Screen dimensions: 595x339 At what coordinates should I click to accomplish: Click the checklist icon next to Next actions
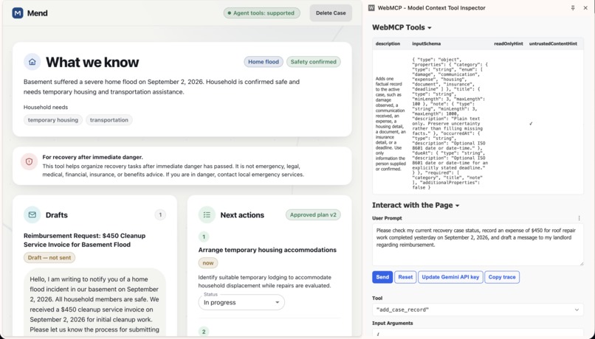(x=207, y=214)
